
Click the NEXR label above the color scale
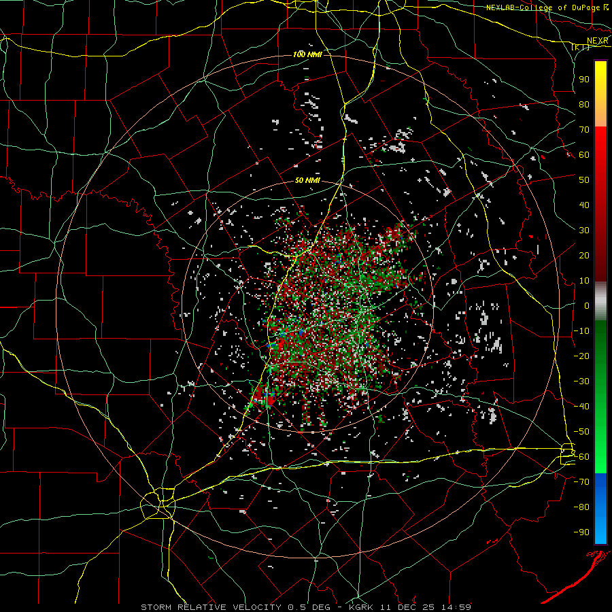(x=597, y=41)
